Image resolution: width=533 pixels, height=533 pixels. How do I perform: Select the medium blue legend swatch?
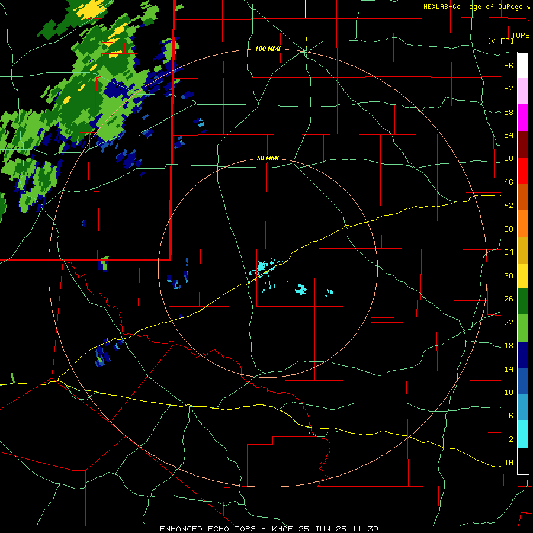point(523,381)
